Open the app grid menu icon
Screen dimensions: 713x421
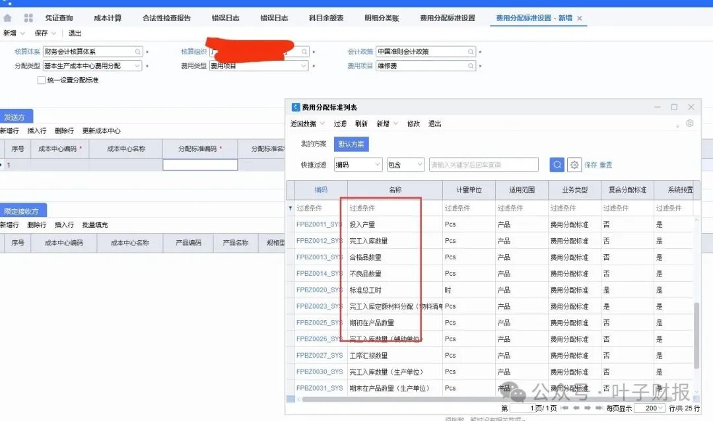click(x=28, y=18)
